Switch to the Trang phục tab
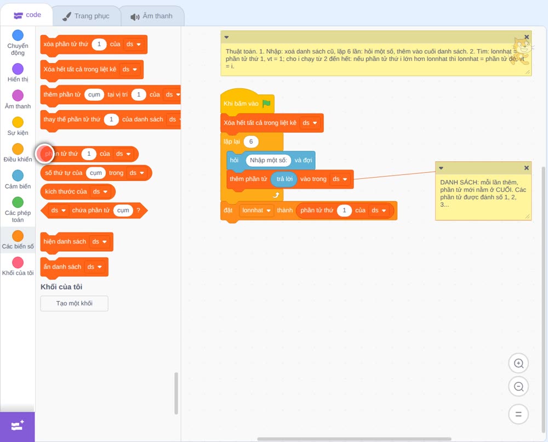Image resolution: width=548 pixels, height=442 pixels. pos(87,16)
